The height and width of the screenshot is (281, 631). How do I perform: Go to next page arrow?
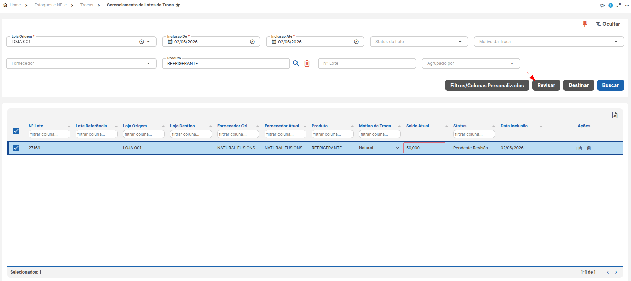click(616, 272)
